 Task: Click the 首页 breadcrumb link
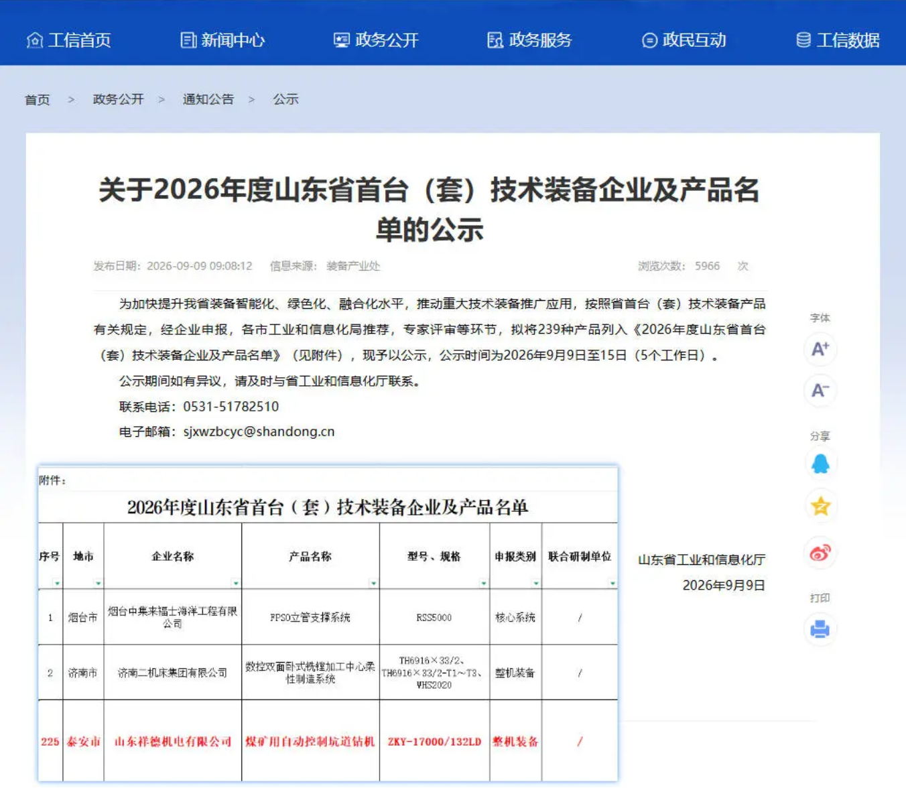[x=38, y=100]
